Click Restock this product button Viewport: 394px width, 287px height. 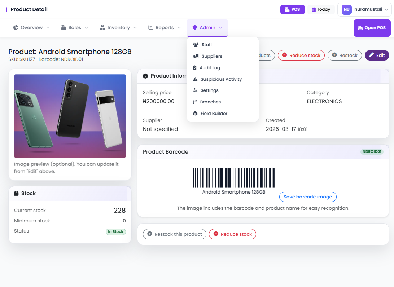click(x=175, y=234)
